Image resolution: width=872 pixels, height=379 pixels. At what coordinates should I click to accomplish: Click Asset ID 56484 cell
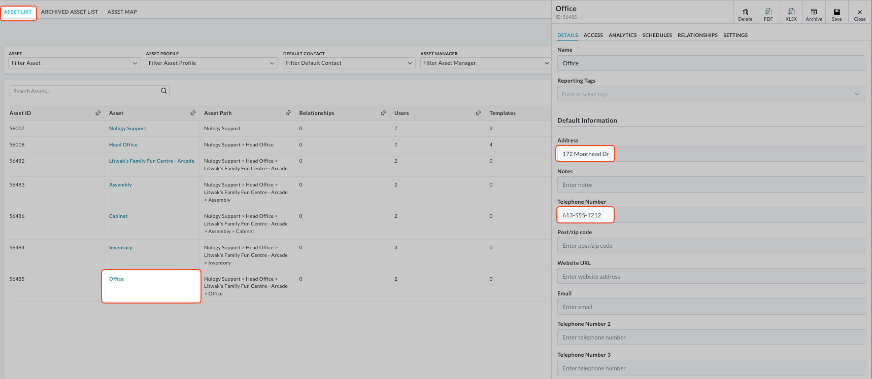pyautogui.click(x=17, y=248)
